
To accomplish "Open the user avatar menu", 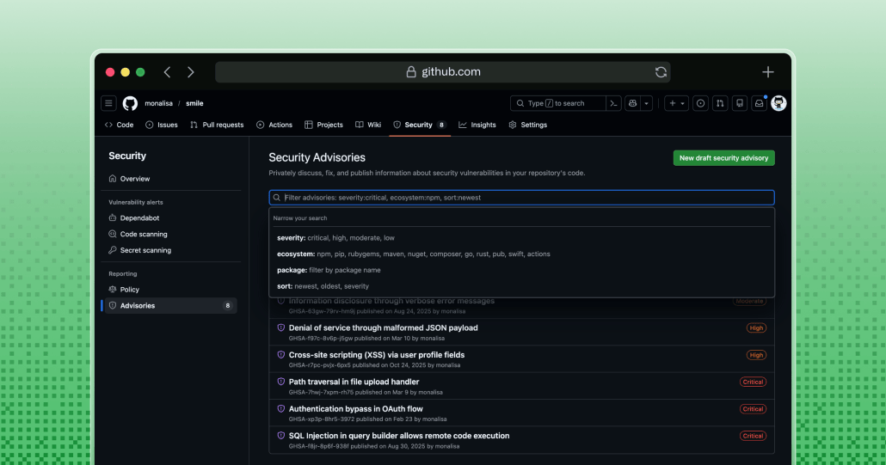I will pyautogui.click(x=778, y=103).
